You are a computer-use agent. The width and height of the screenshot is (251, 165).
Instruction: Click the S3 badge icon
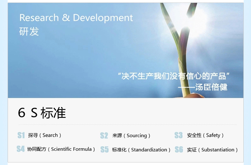pos(179,135)
